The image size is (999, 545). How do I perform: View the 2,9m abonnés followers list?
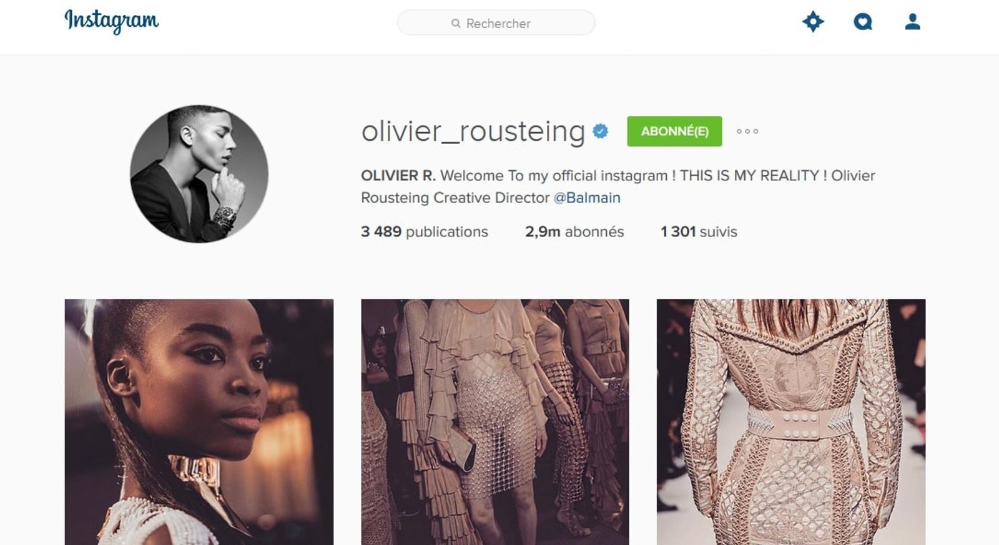[574, 231]
